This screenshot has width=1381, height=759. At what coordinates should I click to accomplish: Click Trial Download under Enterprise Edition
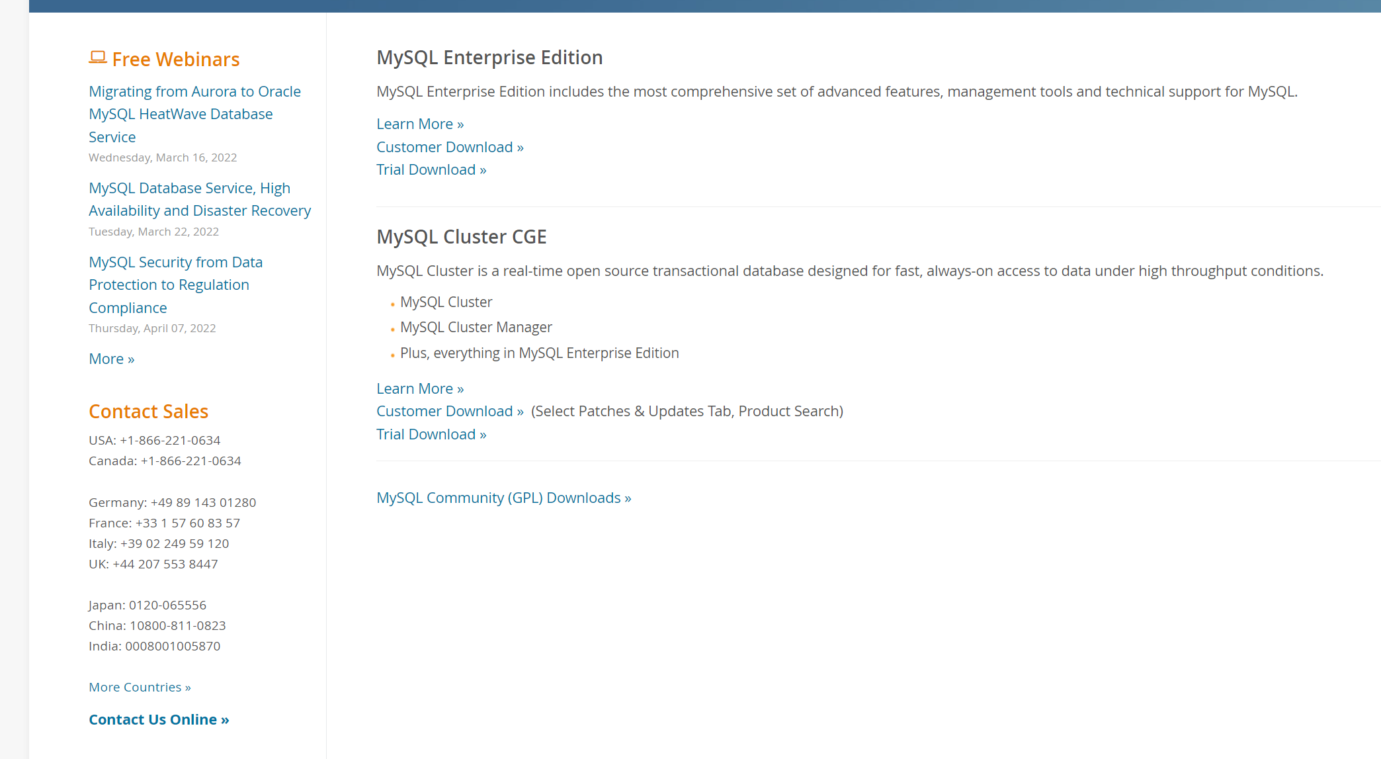pos(431,169)
